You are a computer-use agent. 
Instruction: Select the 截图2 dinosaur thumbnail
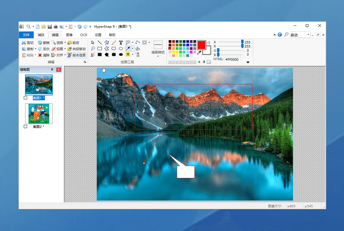coord(39,114)
